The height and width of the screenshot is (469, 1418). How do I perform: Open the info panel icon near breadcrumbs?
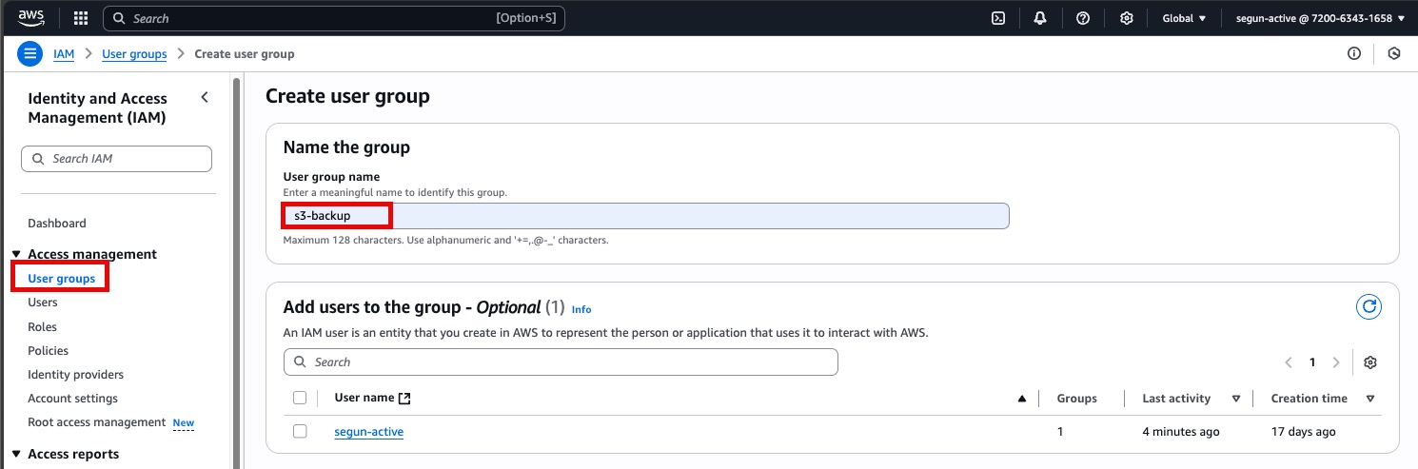[1354, 54]
